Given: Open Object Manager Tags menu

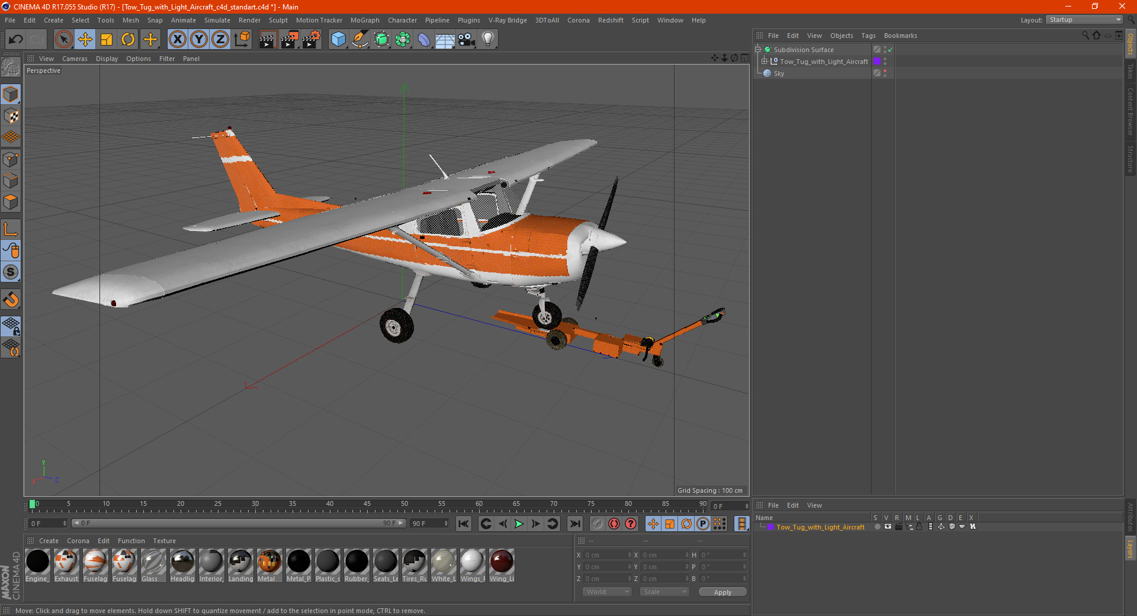Looking at the screenshot, I should 868,36.
